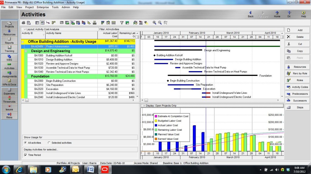Screen dimensions: 311x174
Task: Click the Budgeted Labor Cost legend swatch
Action: click(156, 121)
